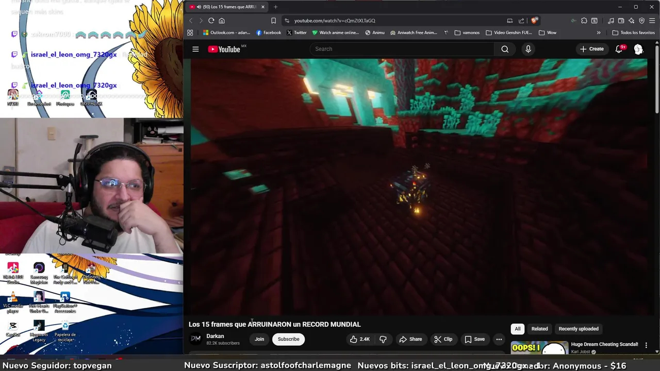Click the Minecraft video player area
The width and height of the screenshot is (660, 371).
click(419, 187)
